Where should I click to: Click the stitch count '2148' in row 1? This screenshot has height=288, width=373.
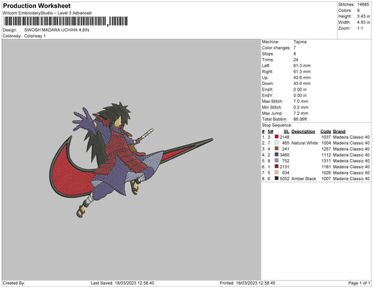point(284,137)
